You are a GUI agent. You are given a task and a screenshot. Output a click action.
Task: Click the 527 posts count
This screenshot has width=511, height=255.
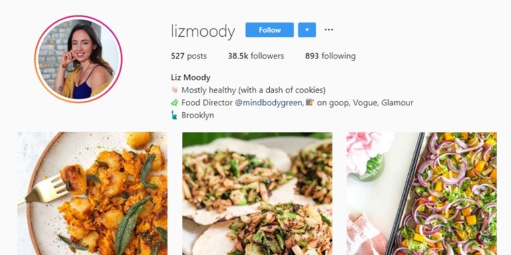(189, 56)
